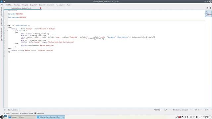Click the "Backup Completato Con Successo!" msgbox line

pyautogui.click(x=48, y=42)
